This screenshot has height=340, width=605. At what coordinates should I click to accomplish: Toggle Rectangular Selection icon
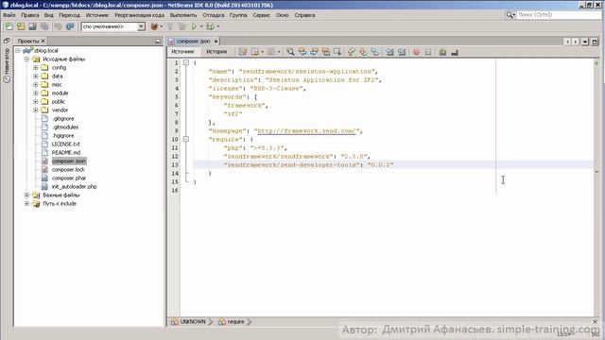(337, 52)
